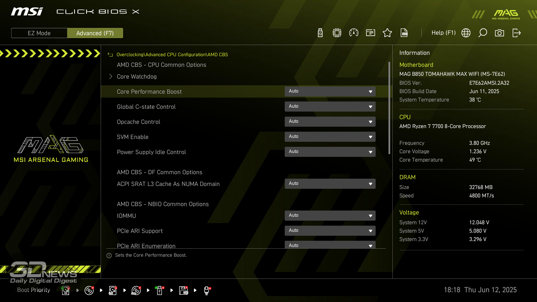Switch to EZ Mode
Viewport: 537px width, 302px height.
(39, 33)
